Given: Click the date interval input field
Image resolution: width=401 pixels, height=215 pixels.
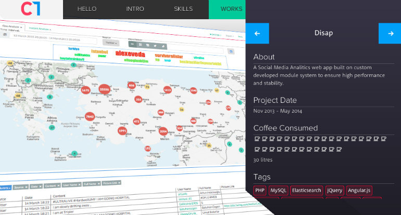Looking at the screenshot, I should (x=53, y=38).
